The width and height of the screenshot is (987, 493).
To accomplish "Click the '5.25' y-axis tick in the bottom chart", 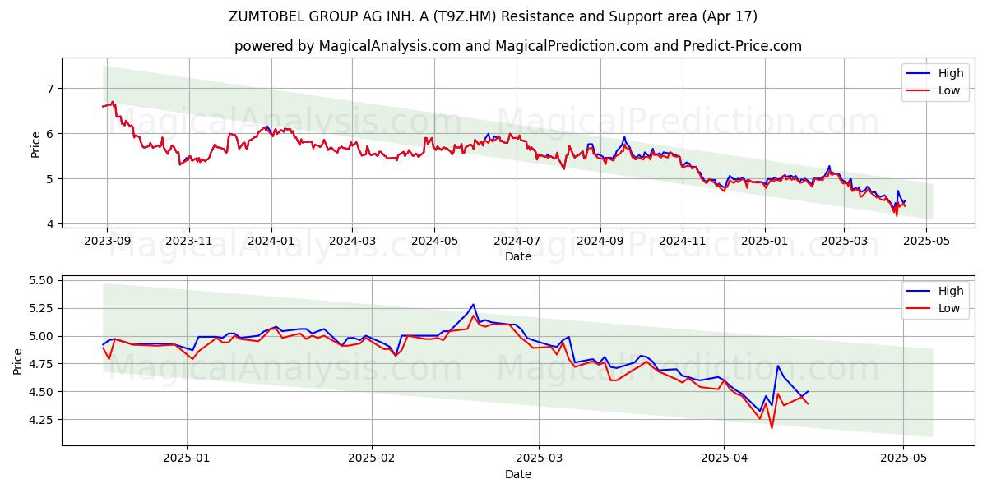I will [x=41, y=309].
